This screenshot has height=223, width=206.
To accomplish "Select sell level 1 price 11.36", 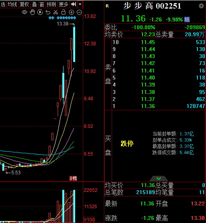I will pyautogui.click(x=148, y=106).
